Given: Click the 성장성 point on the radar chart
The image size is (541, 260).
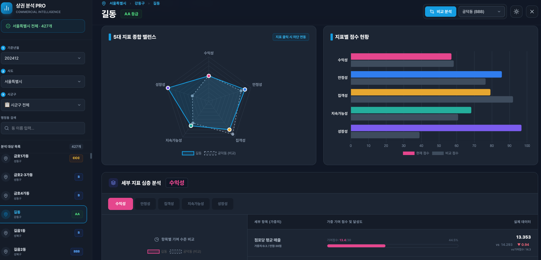Looking at the screenshot, I should click(x=168, y=88).
